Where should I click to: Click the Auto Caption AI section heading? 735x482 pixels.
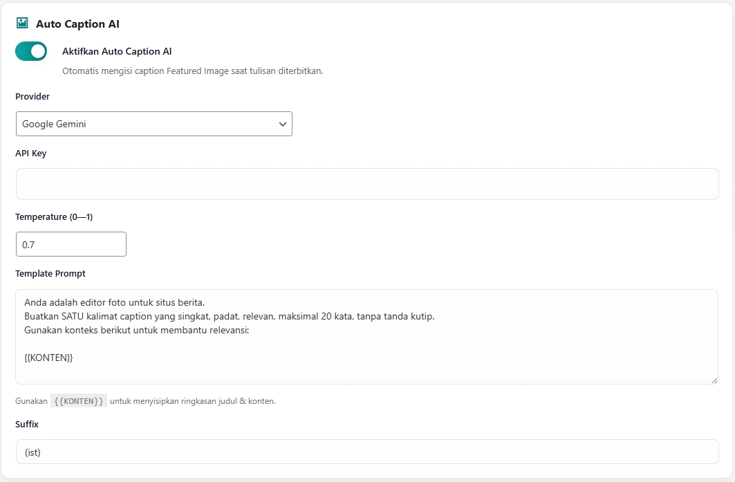77,24
